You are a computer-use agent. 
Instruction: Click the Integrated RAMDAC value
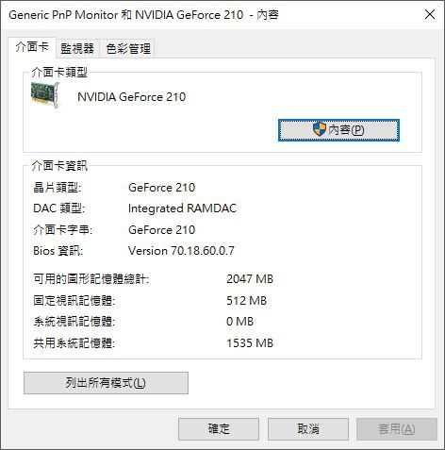pyautogui.click(x=182, y=208)
